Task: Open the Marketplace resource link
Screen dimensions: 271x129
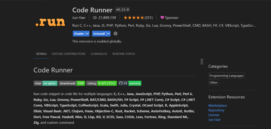Action: 218,105
